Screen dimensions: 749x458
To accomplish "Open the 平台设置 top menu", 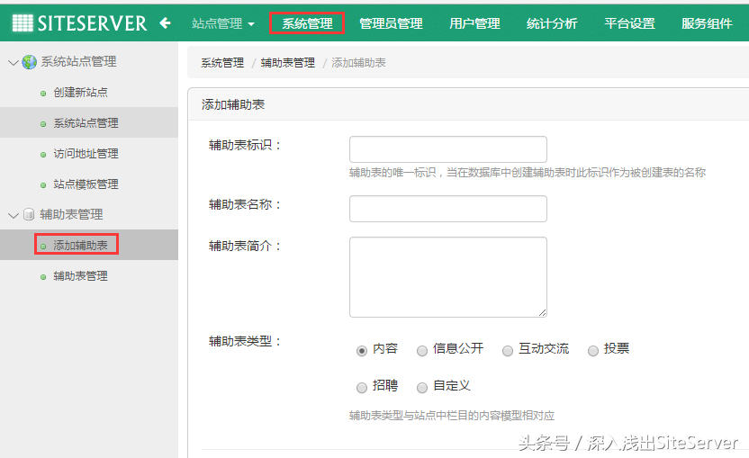I will (x=629, y=23).
